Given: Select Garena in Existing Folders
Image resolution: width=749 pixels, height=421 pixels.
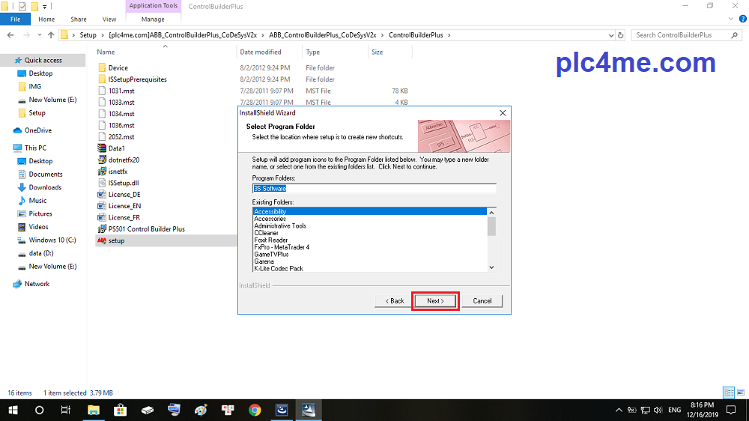Looking at the screenshot, I should [x=370, y=261].
